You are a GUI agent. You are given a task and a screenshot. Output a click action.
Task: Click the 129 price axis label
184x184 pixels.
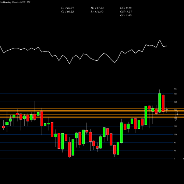click(x=175, y=89)
